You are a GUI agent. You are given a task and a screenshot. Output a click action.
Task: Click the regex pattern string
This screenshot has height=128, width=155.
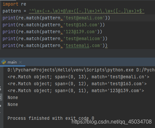click(x=87, y=11)
